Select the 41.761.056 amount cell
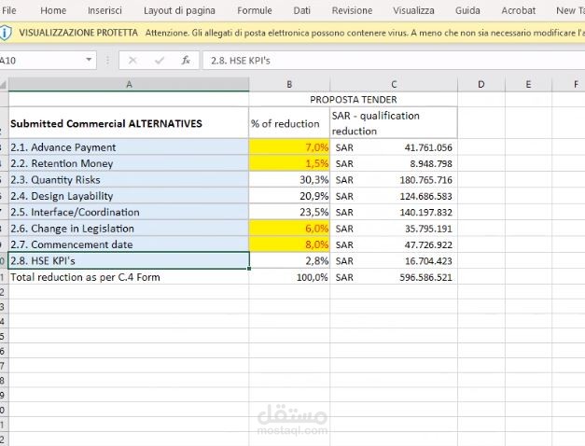The image size is (585, 446). [x=394, y=147]
